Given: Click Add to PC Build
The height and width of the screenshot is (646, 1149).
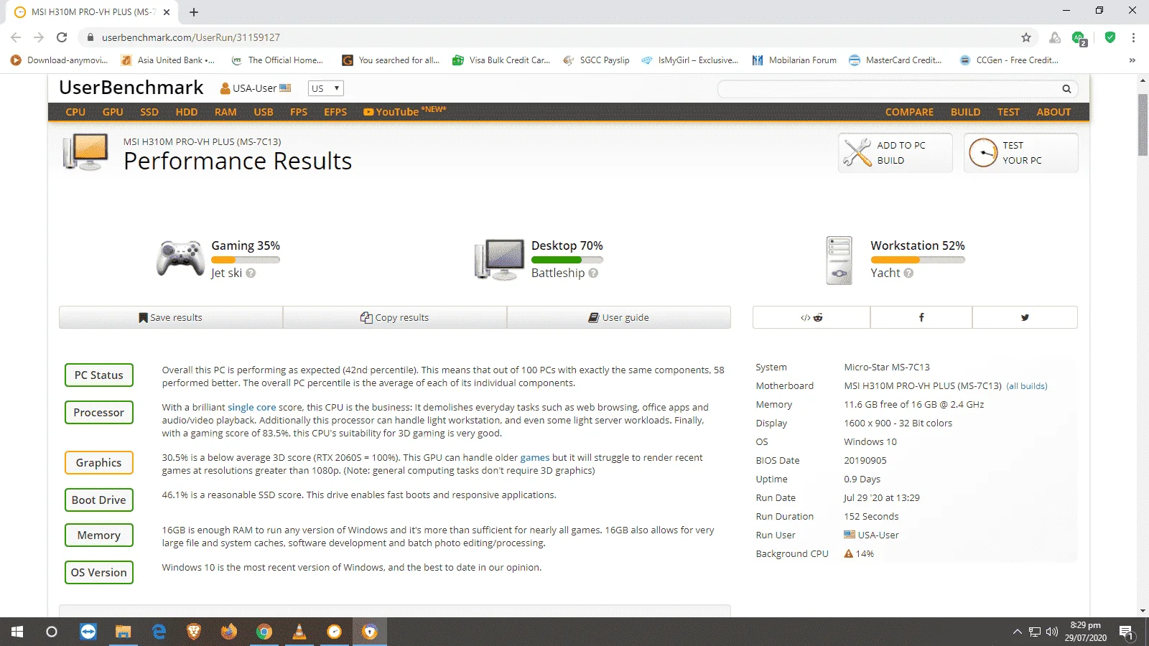Looking at the screenshot, I should 896,152.
